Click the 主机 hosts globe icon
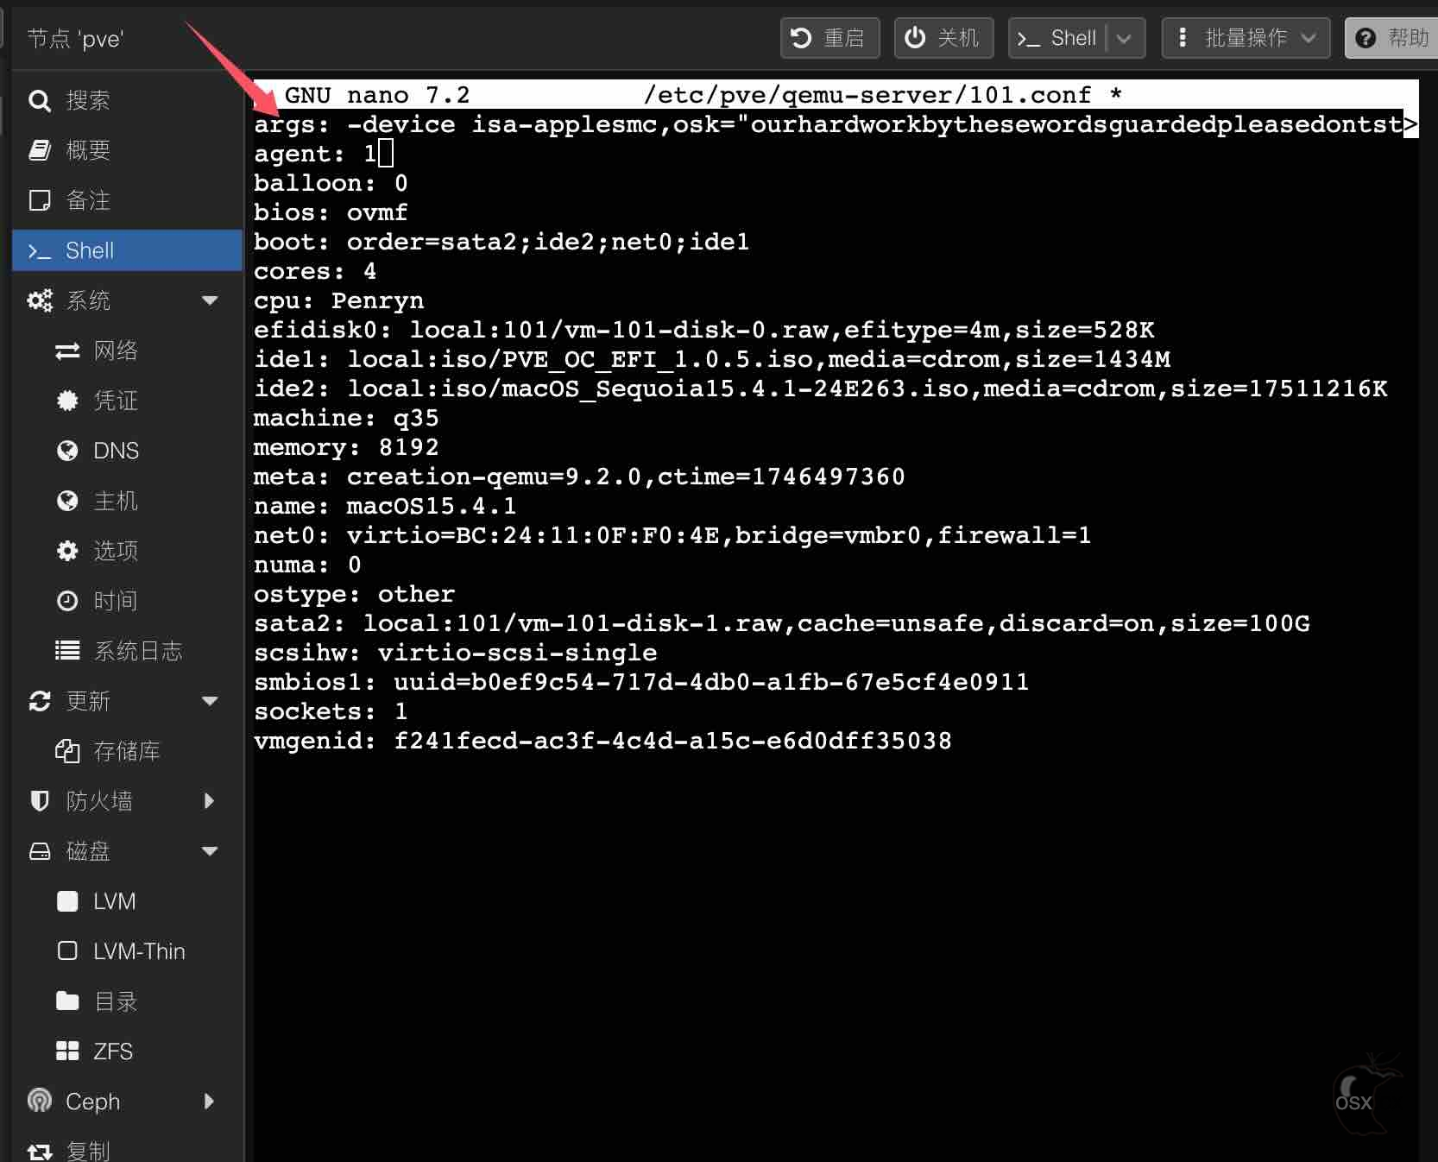Image resolution: width=1438 pixels, height=1162 pixels. pyautogui.click(x=67, y=501)
